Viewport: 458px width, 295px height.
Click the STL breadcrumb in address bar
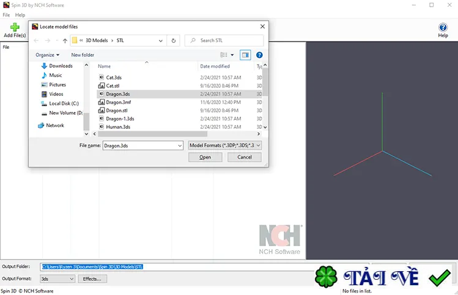(x=120, y=40)
